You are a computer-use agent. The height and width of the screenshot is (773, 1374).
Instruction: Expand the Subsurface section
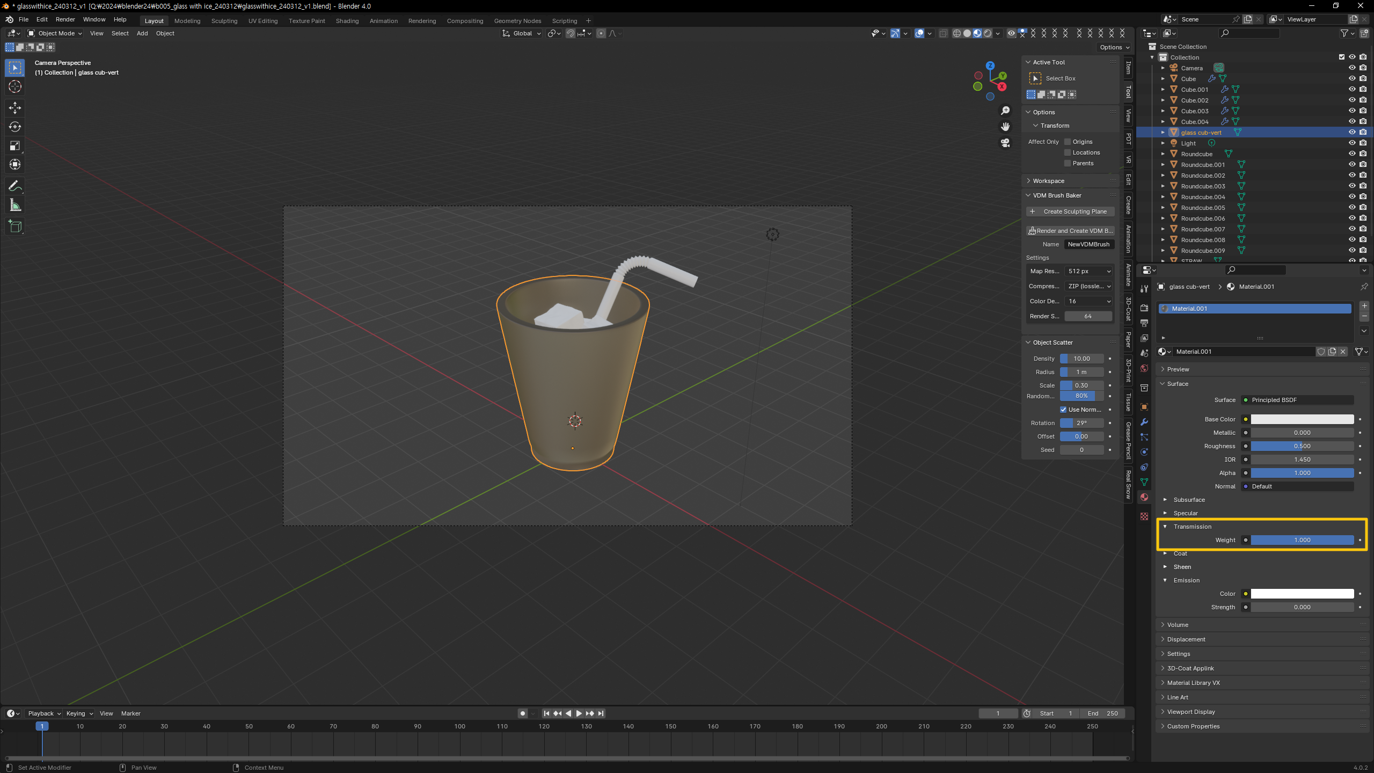coord(1165,500)
